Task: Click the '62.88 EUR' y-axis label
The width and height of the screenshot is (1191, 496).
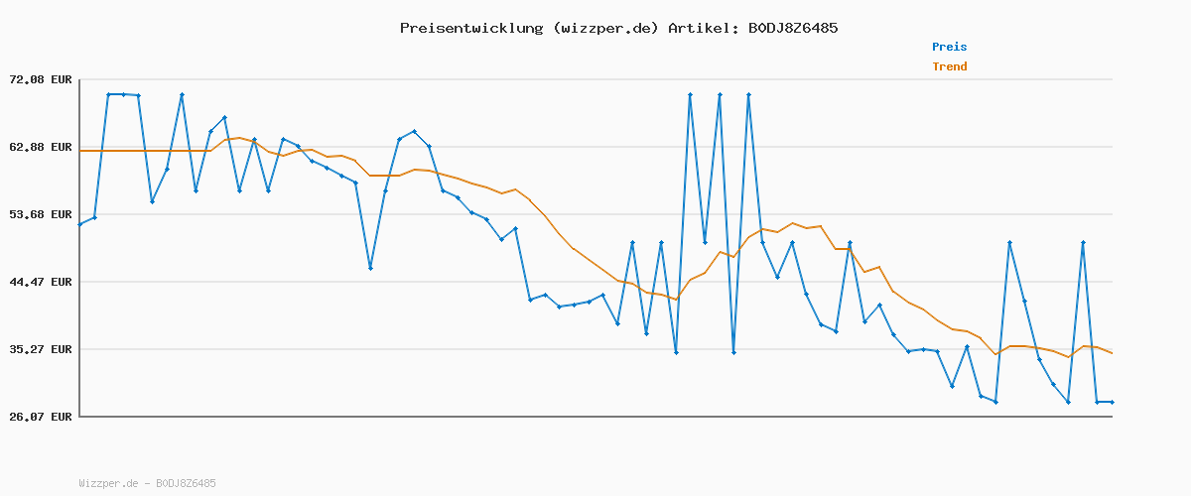Action: (x=41, y=147)
